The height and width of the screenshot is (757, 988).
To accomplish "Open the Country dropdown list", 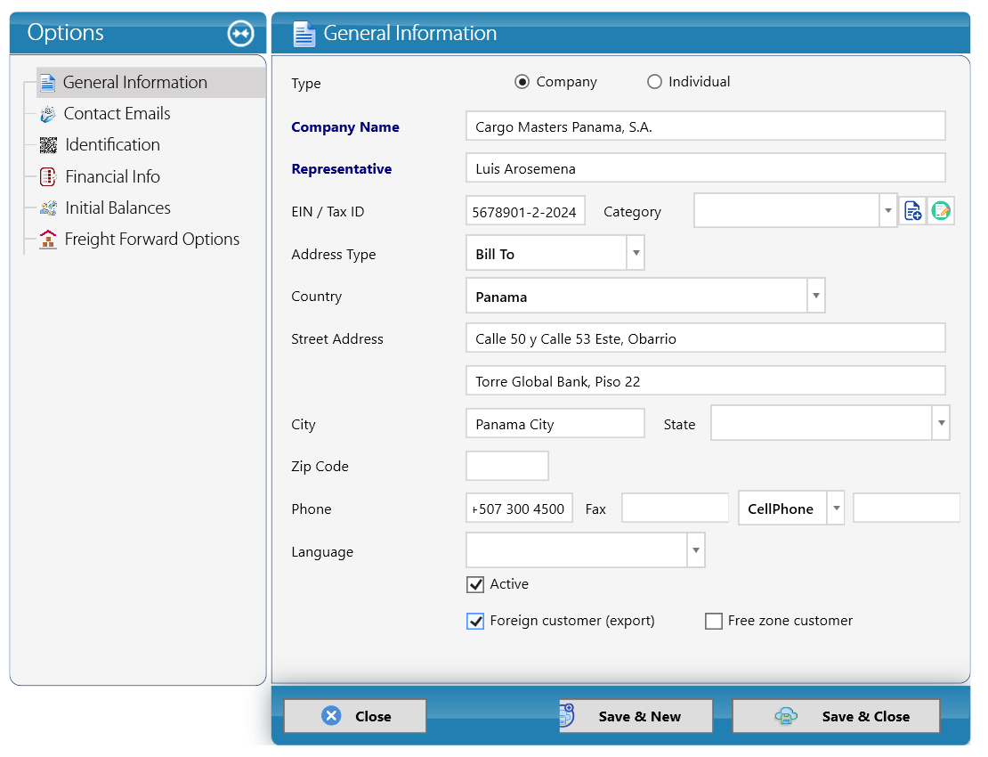I will (816, 296).
